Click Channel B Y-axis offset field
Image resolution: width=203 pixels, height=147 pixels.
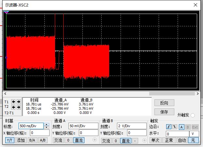[x=137, y=133]
